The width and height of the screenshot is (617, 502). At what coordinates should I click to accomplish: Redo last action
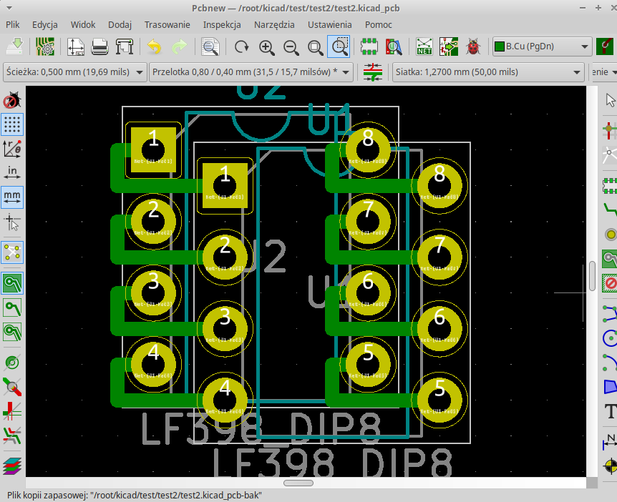point(179,46)
